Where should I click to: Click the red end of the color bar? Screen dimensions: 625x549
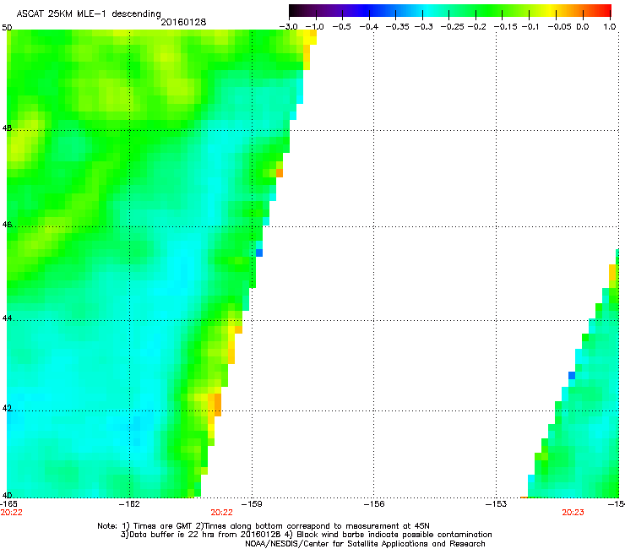(605, 10)
